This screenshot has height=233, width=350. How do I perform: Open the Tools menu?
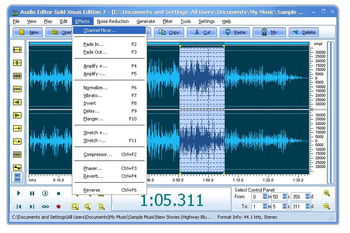pos(186,21)
